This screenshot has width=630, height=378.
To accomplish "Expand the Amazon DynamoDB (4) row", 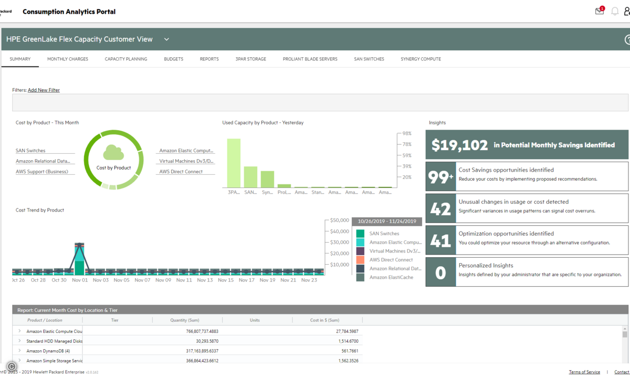I will [19, 351].
